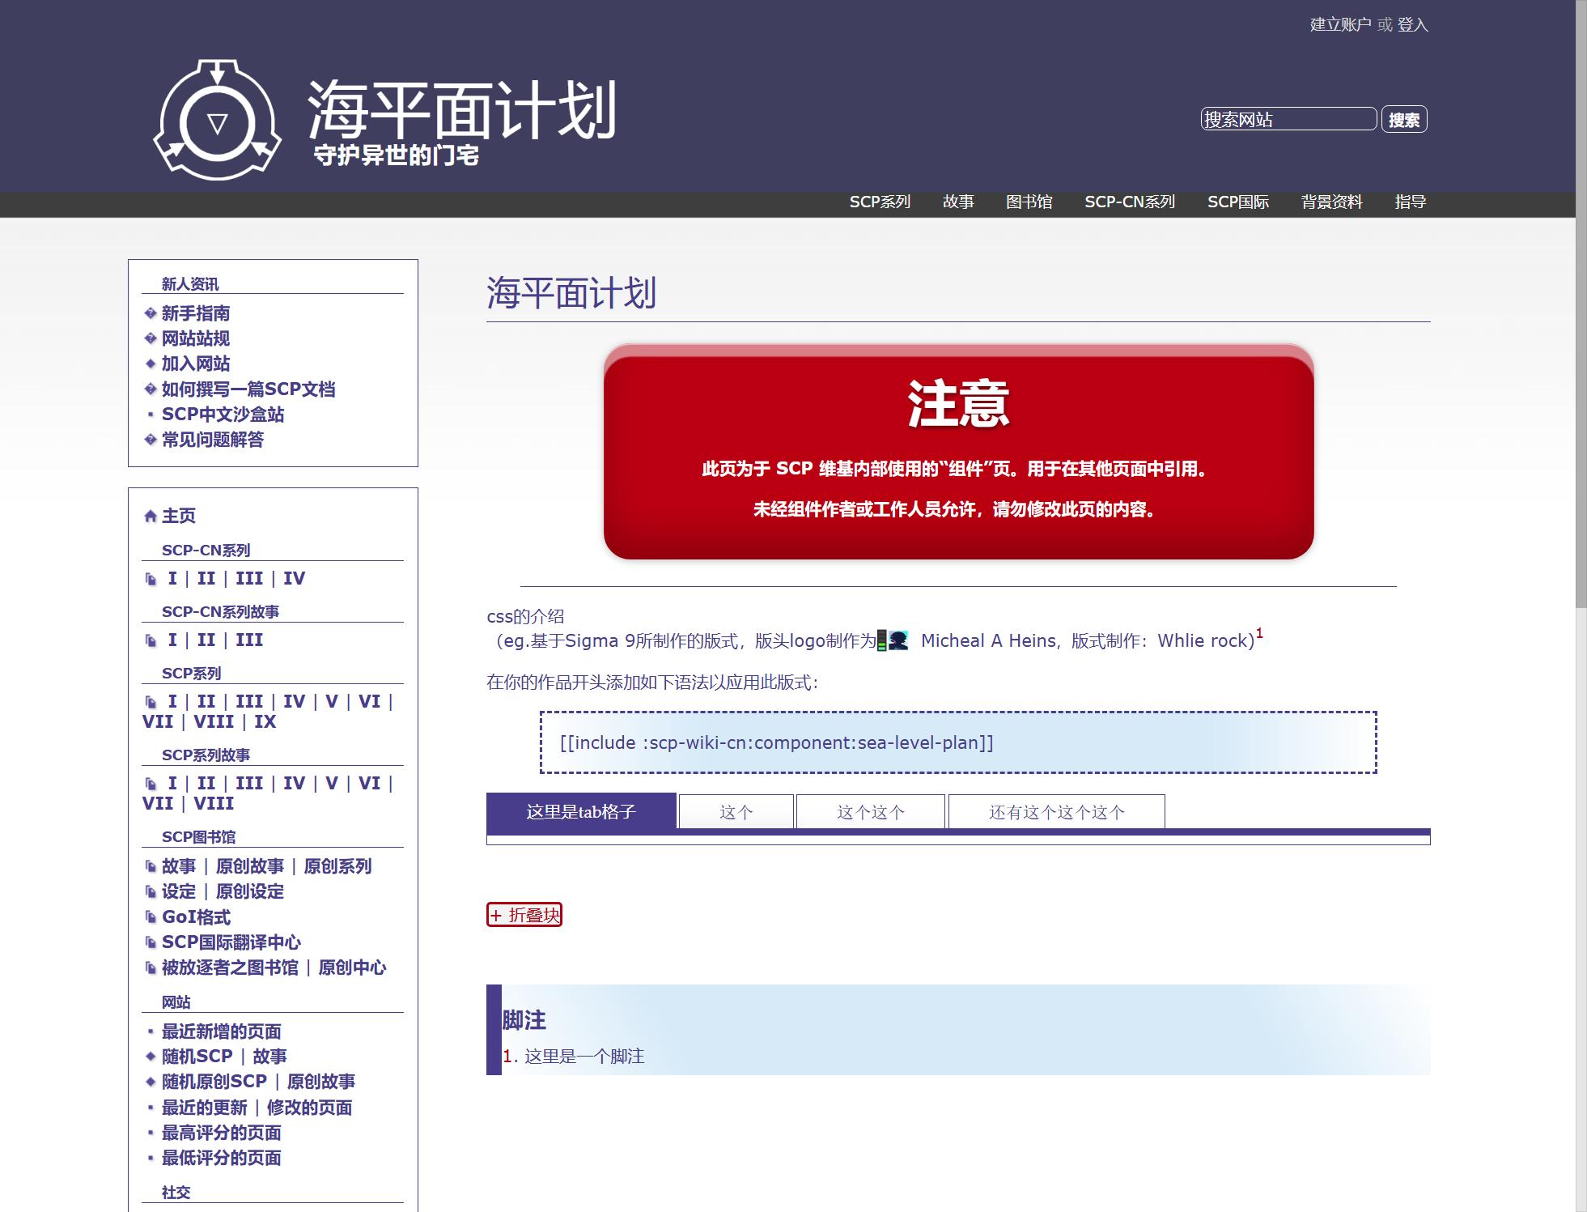The image size is (1587, 1212).
Task: Click the page icon beside SCP国际翻译中心
Action: [151, 942]
